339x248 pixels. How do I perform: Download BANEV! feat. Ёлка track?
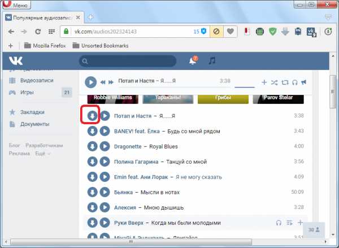tap(92, 131)
